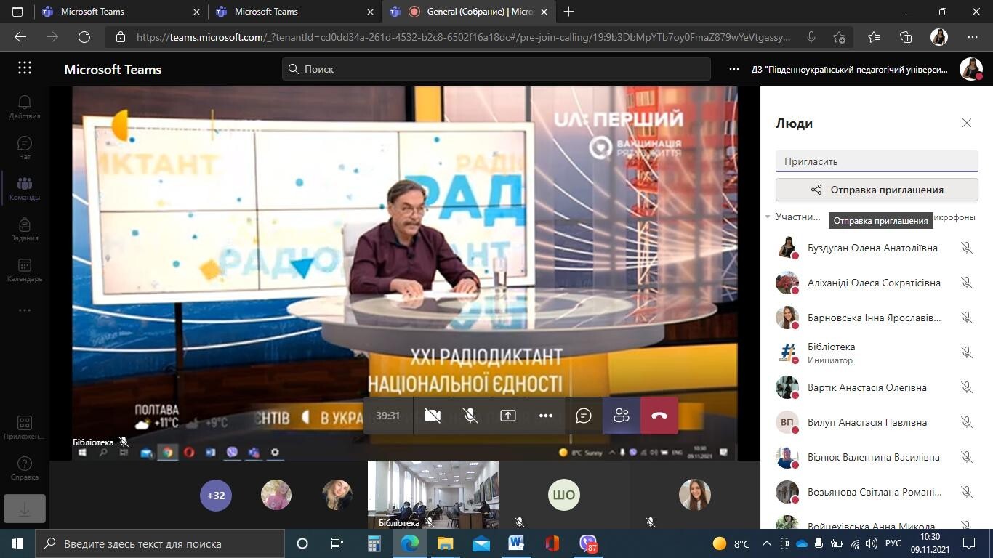Open microphone permission icon in address bar
The width and height of the screenshot is (993, 558).
811,37
